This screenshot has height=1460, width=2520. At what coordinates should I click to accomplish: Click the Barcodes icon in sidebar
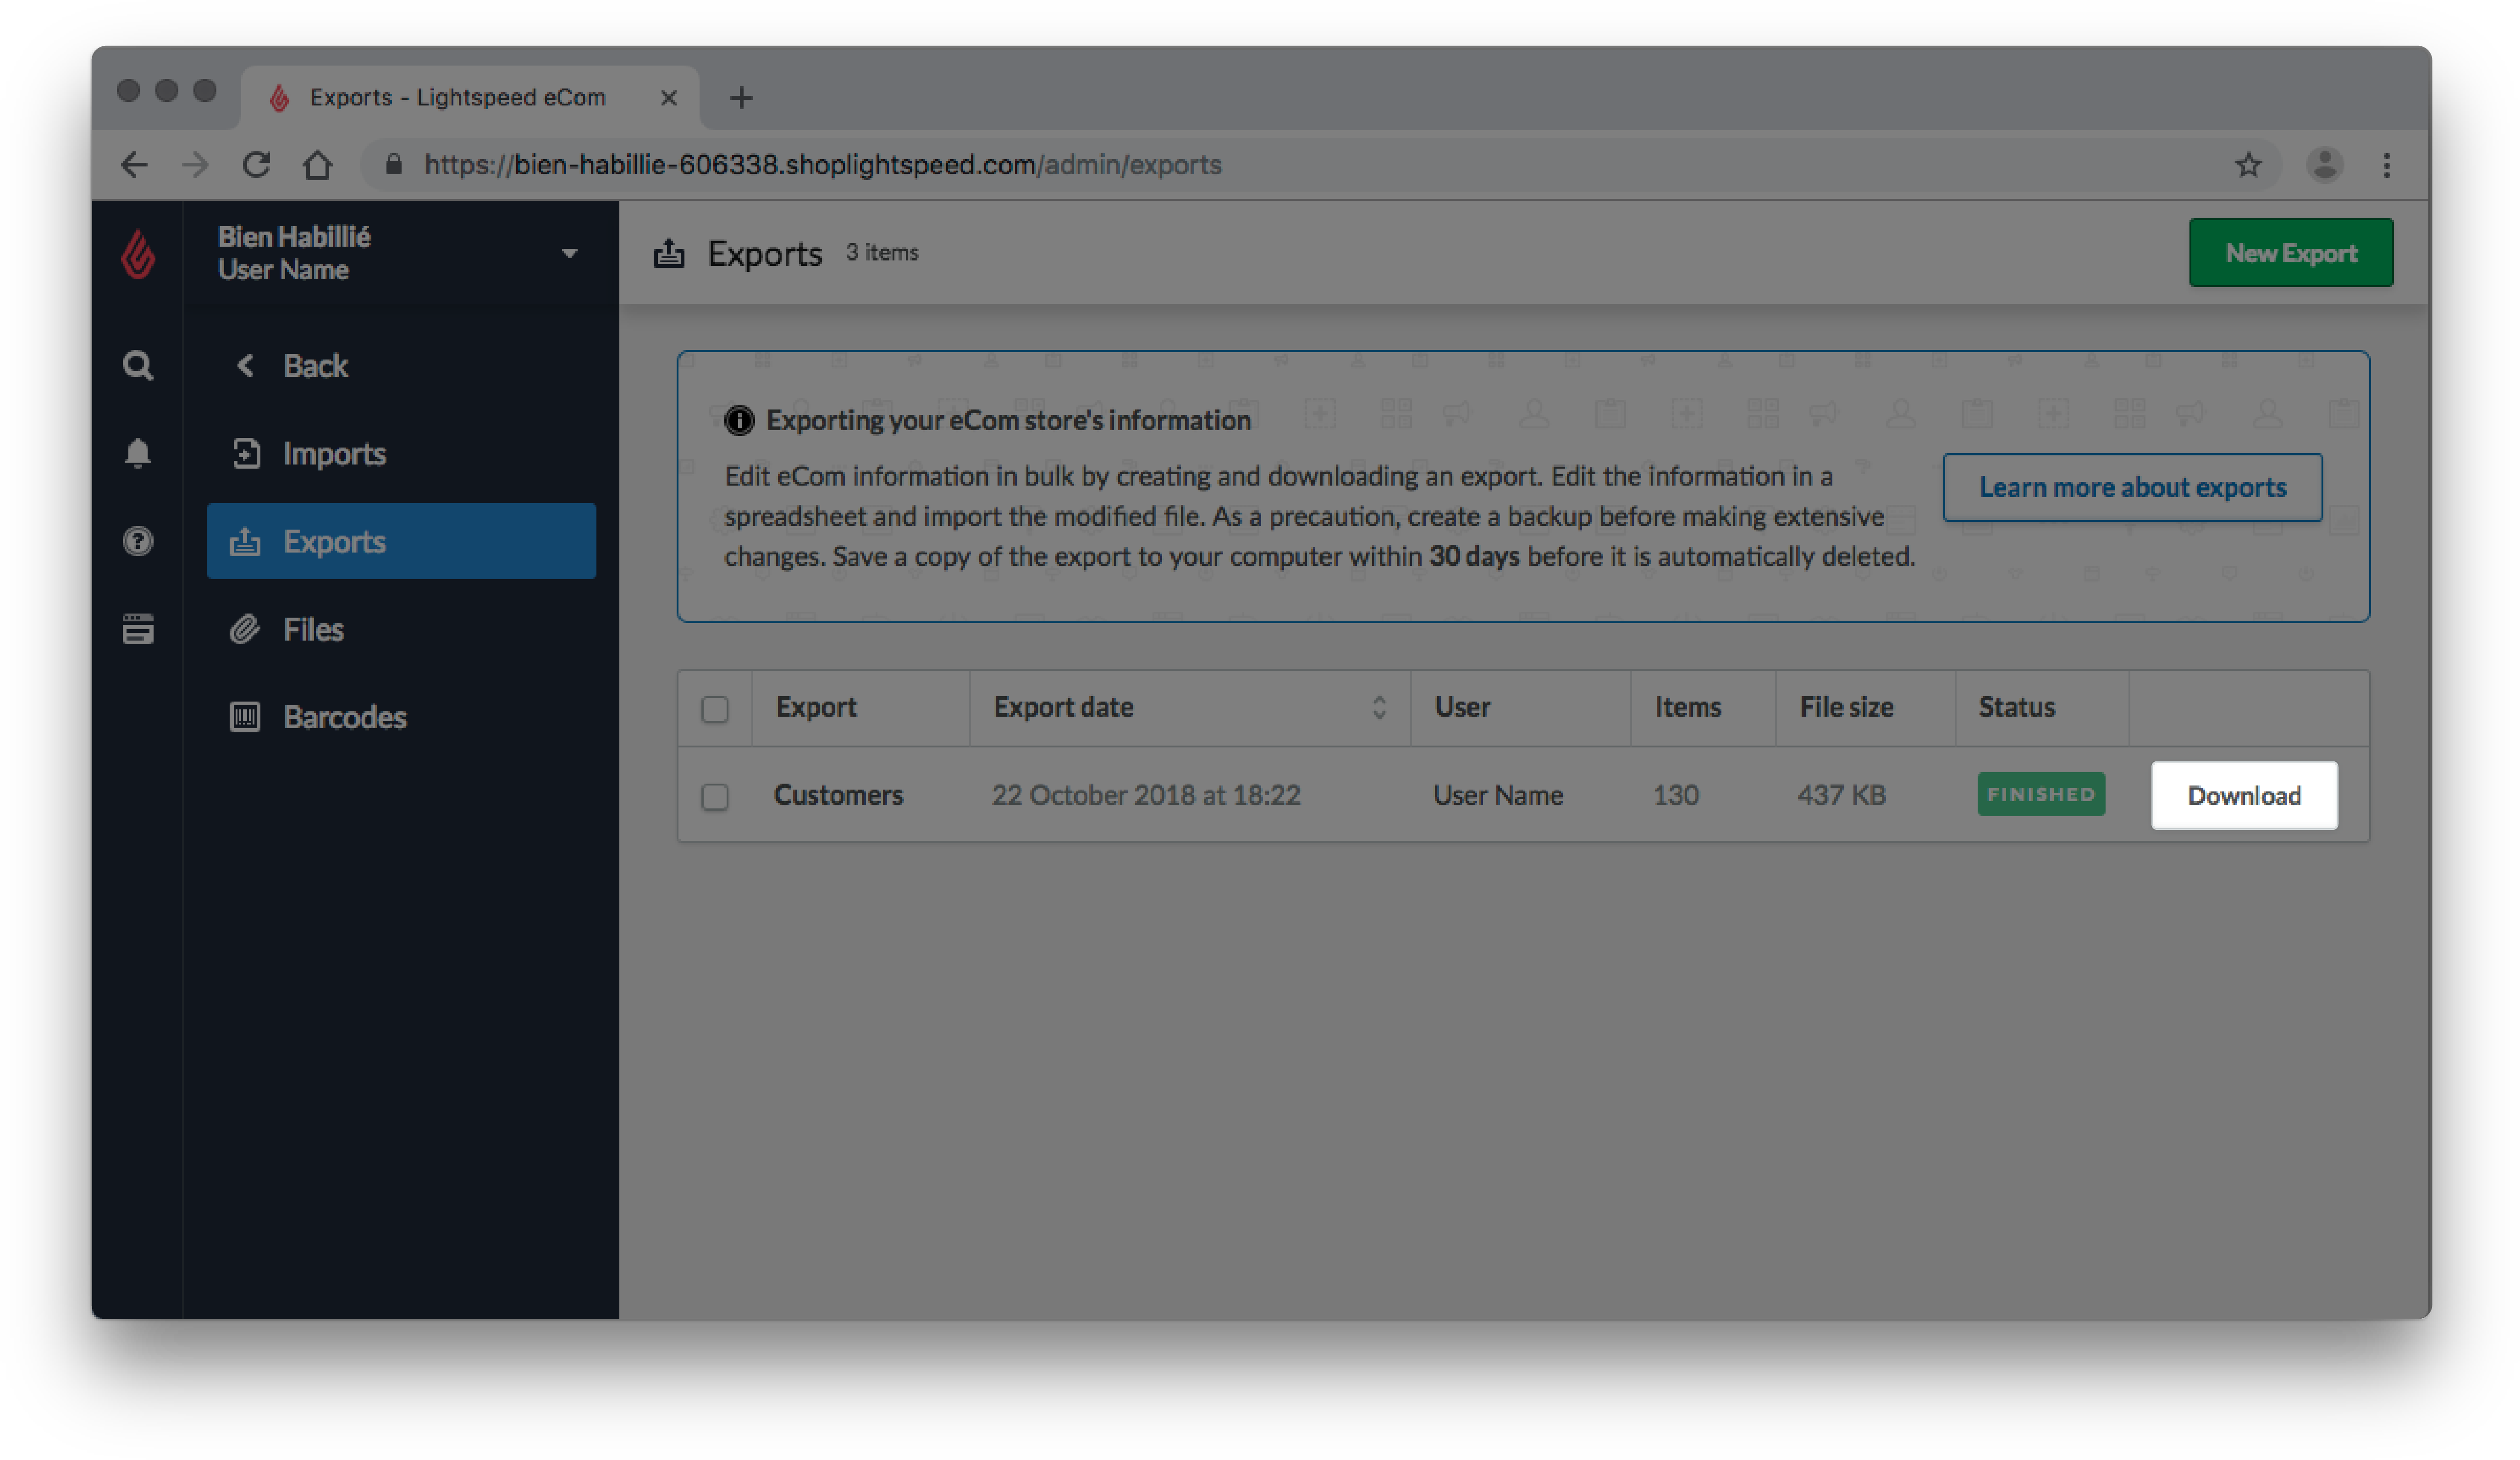pos(245,717)
